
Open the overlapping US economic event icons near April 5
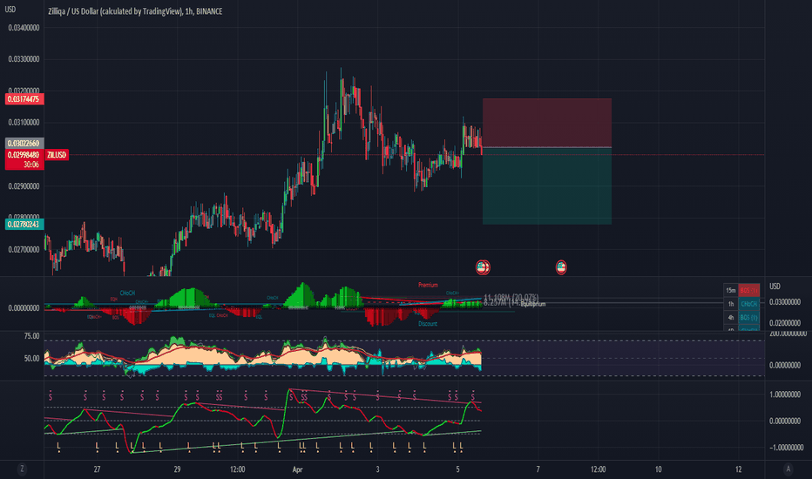[x=483, y=267]
